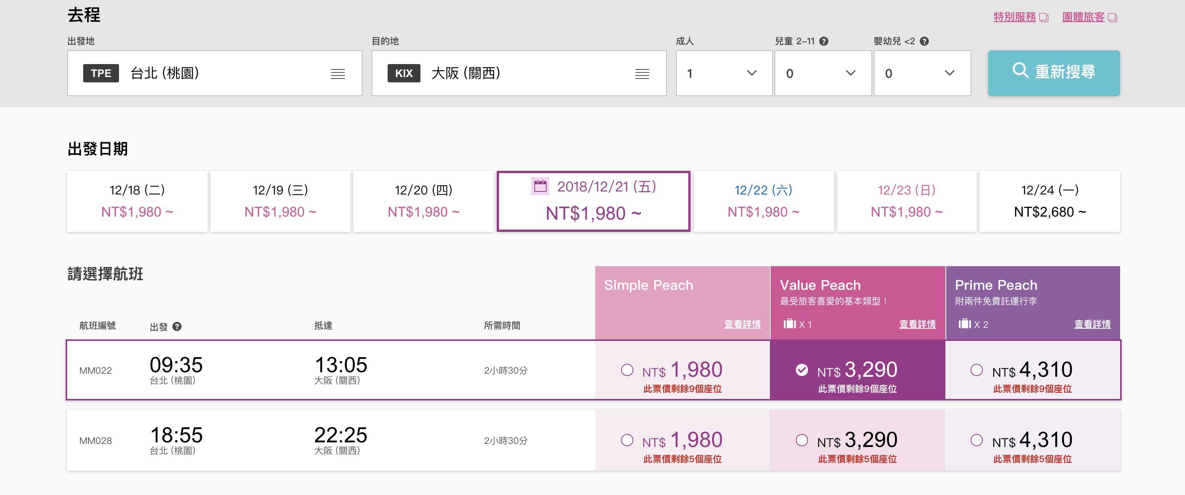Click the KIX airport code badge
Viewport: 1185px width, 495px height.
click(x=403, y=73)
